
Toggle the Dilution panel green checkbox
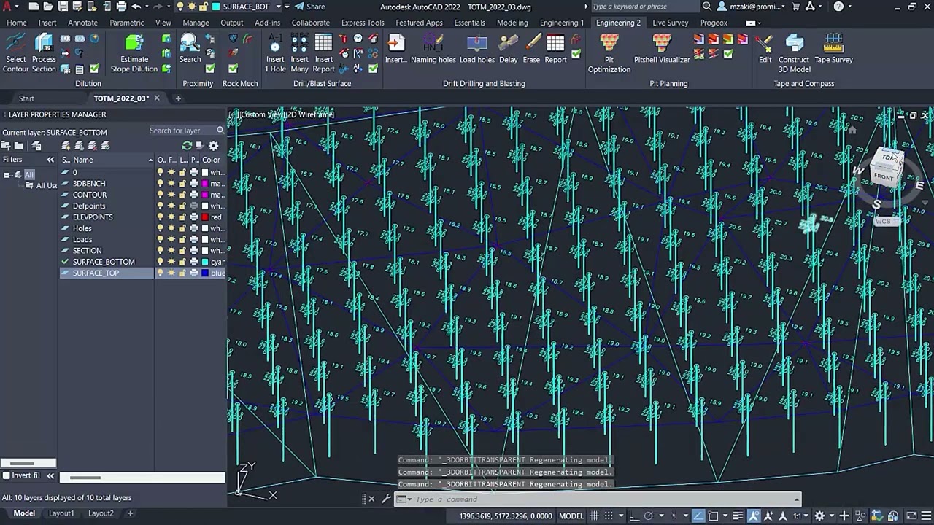94,69
